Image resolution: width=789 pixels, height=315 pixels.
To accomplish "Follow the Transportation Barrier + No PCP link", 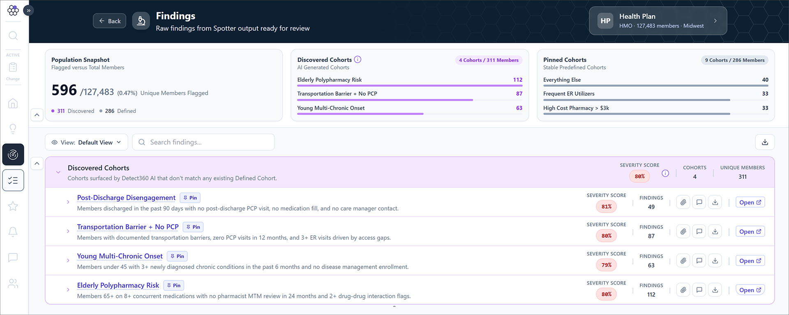I will coord(128,227).
